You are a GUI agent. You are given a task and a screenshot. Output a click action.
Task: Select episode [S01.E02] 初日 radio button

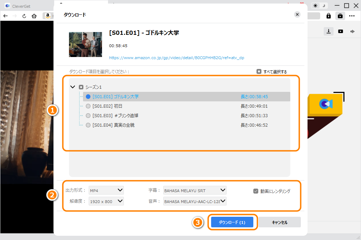88,106
